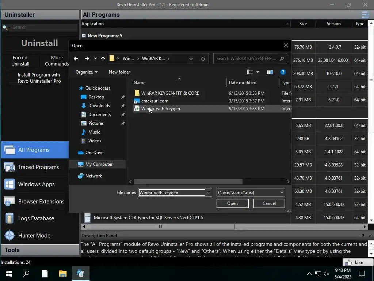Open the notification center
Image resolution: width=374 pixels, height=281 pixels.
tap(362, 274)
